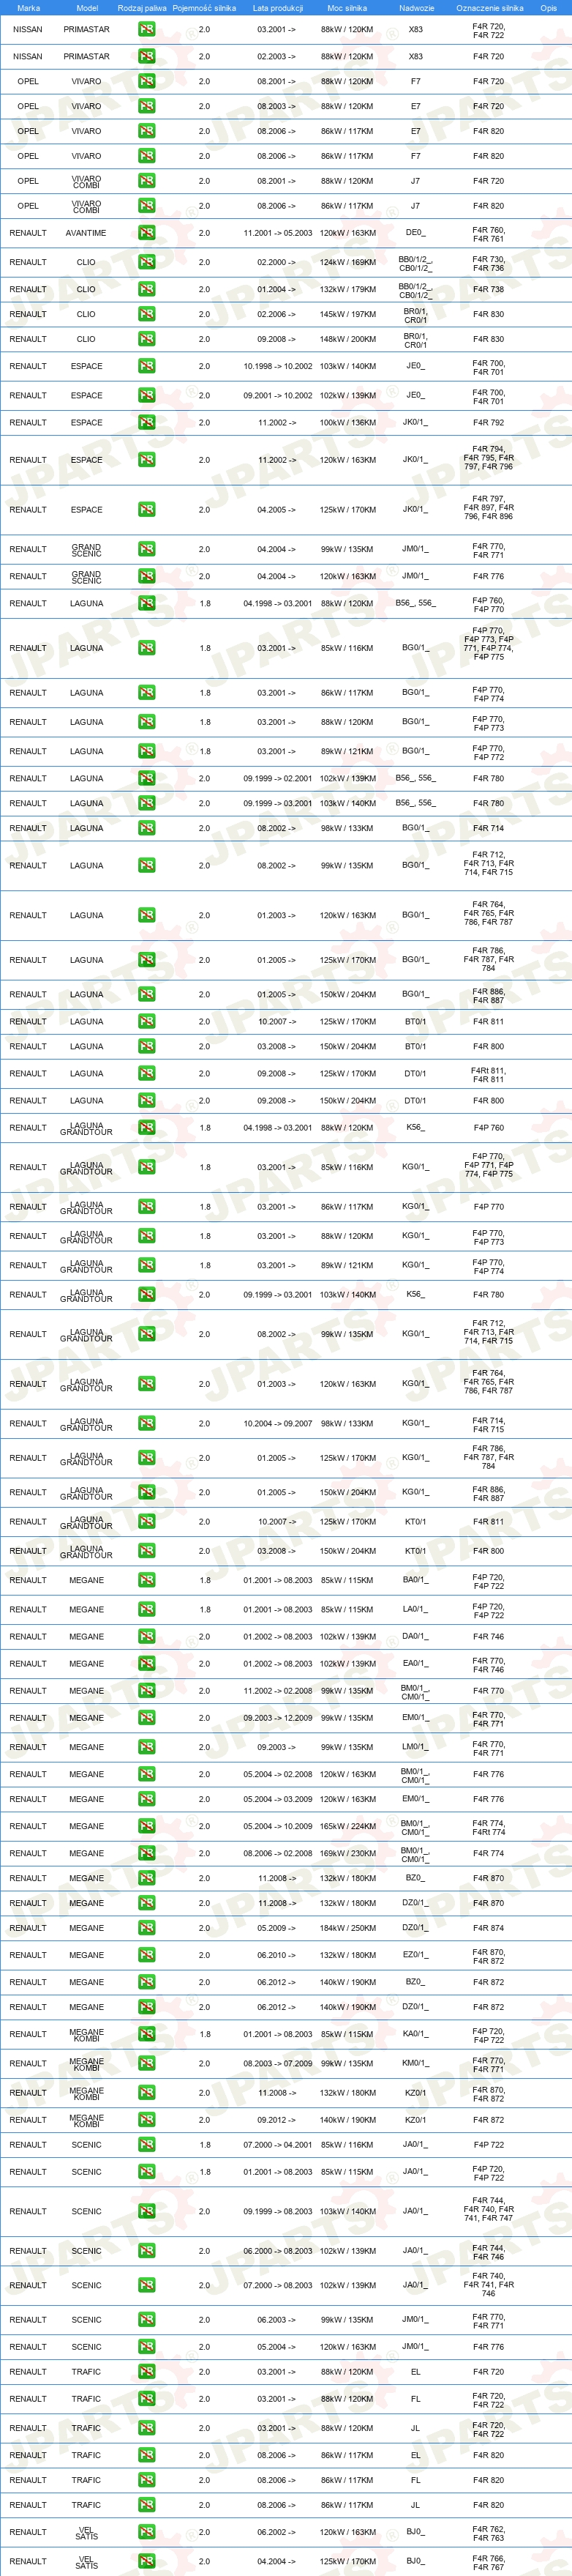Screen dimensions: 572x2576
Task: Click fuel icon in Nissan Primastar 03.2001 row
Action: 147,29
